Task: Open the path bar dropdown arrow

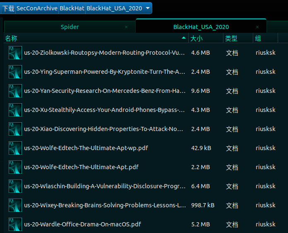Action: click(147, 8)
